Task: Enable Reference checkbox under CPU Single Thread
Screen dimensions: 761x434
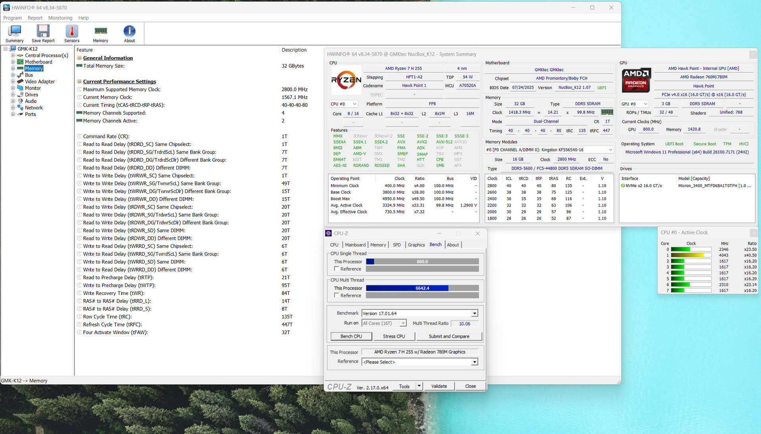Action: (x=337, y=269)
